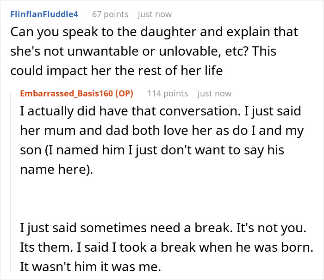The image size is (324, 280).
Task: Open FlinflanFluddle4's user profile
Action: click(44, 14)
